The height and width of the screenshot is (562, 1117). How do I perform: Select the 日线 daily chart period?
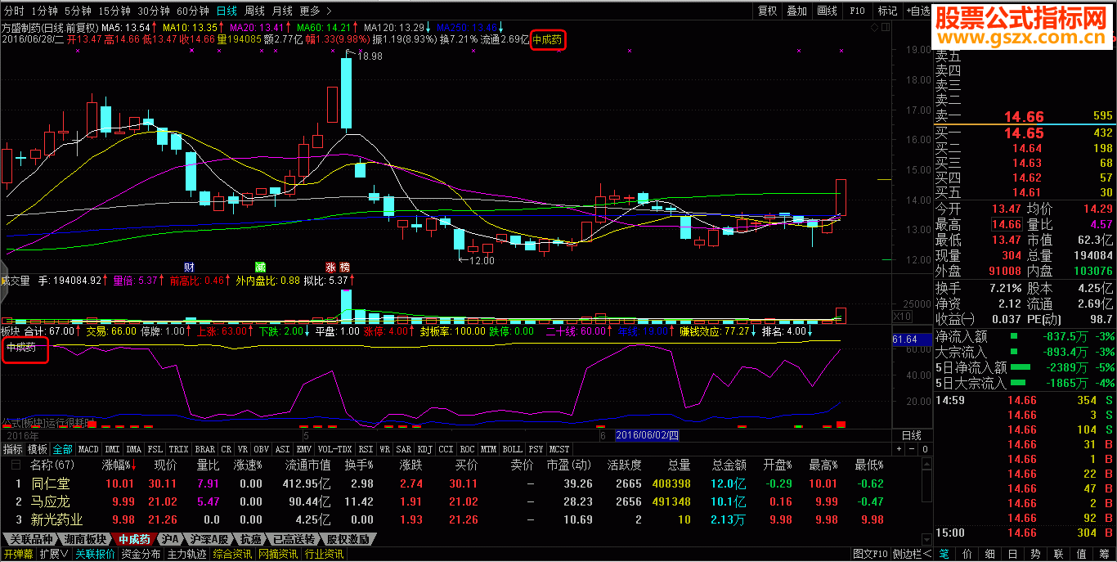coord(227,11)
